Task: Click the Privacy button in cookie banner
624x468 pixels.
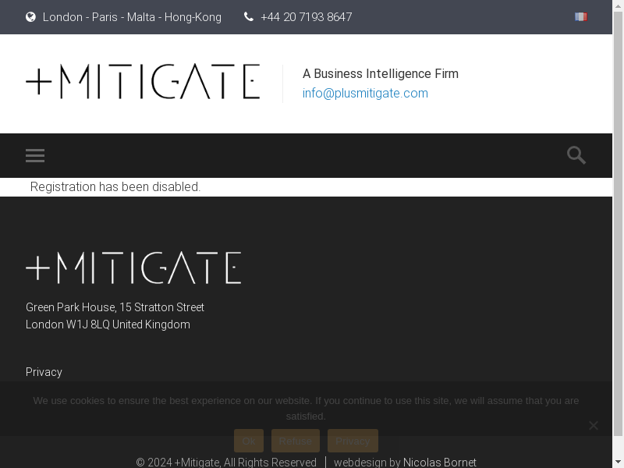Action: [x=353, y=441]
